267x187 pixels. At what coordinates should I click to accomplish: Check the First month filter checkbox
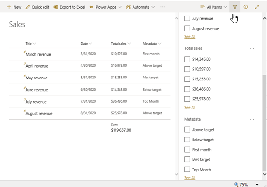[x=187, y=150]
